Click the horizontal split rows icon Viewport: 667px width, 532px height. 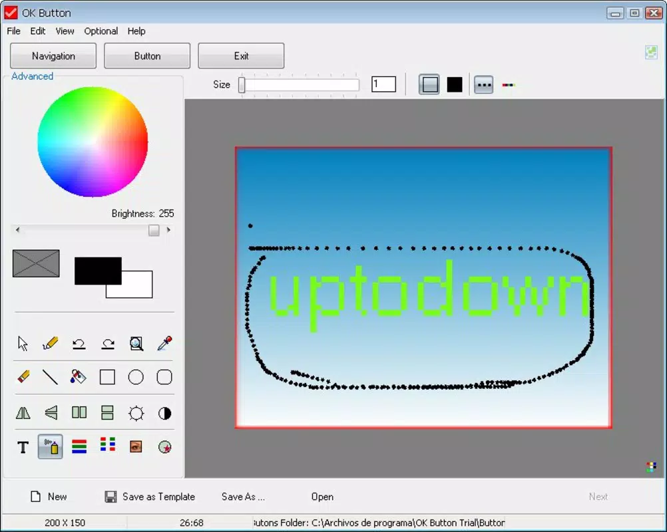pyautogui.click(x=107, y=412)
